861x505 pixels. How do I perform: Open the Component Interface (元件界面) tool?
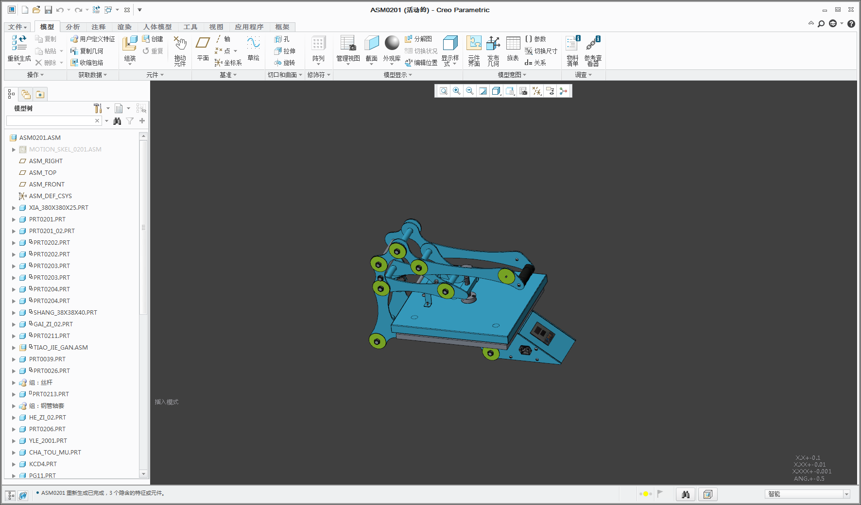474,43
